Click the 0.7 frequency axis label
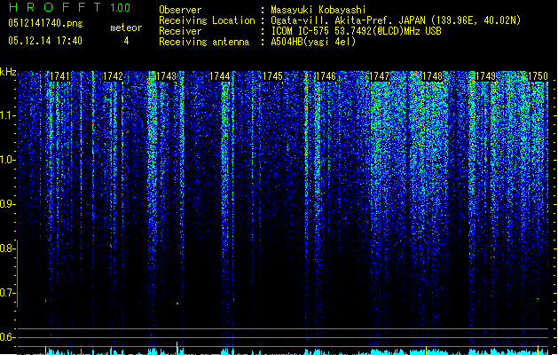Viewport: 558px width, 355px height. tap(8, 293)
